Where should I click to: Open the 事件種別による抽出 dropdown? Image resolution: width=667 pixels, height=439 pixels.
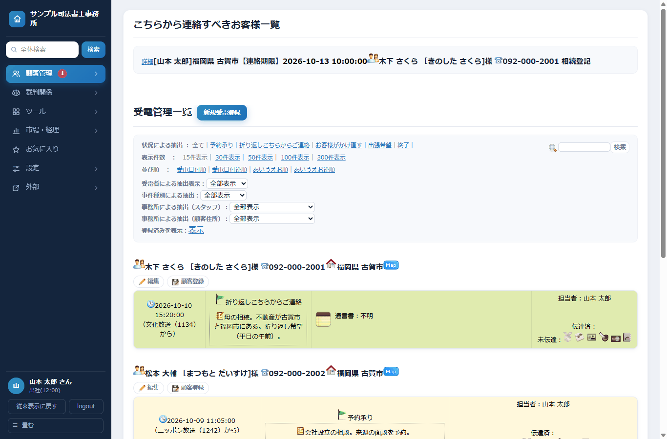[x=223, y=196]
